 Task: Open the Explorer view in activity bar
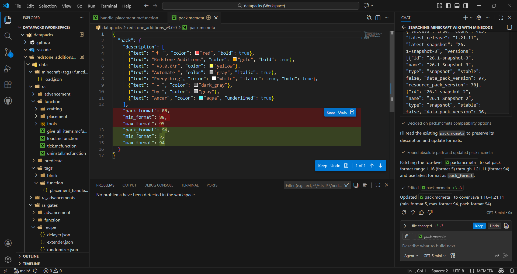point(8,20)
